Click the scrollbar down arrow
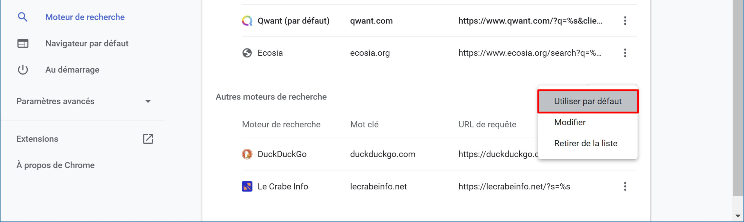 tap(738, 216)
